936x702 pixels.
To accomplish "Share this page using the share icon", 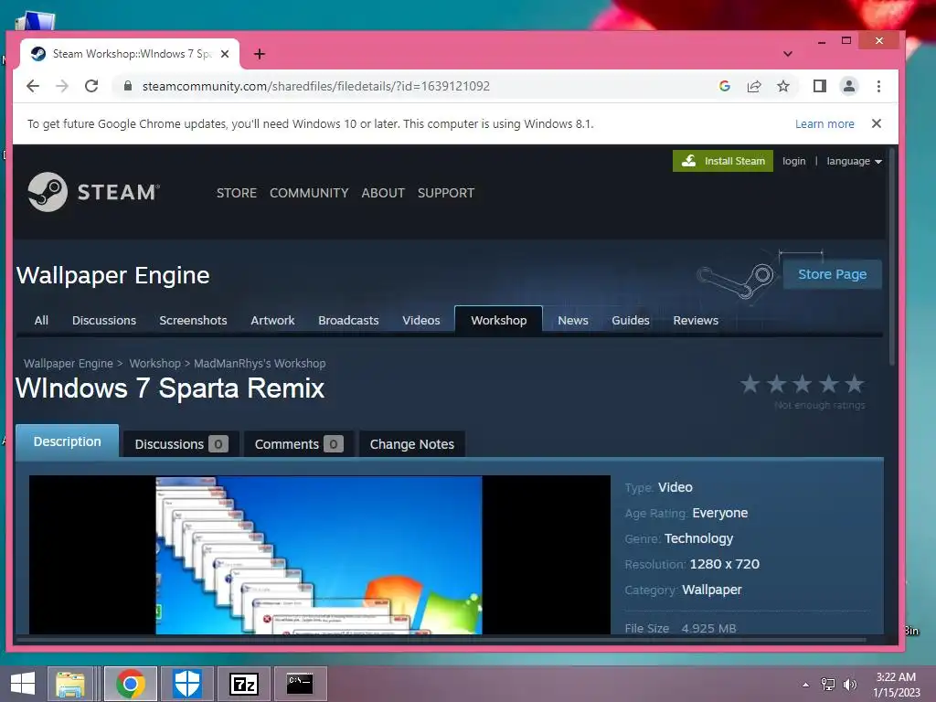I will [754, 86].
